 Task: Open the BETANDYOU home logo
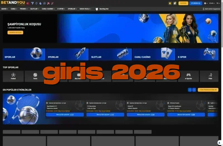[13, 3]
